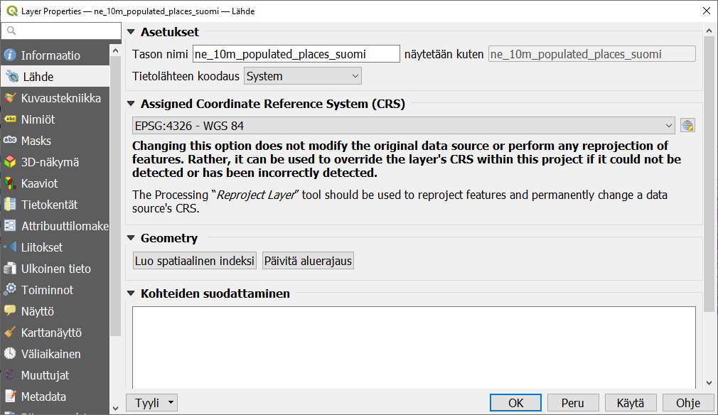Open the Tietolähteen koodaus dropdown
The image size is (718, 415).
coord(302,76)
